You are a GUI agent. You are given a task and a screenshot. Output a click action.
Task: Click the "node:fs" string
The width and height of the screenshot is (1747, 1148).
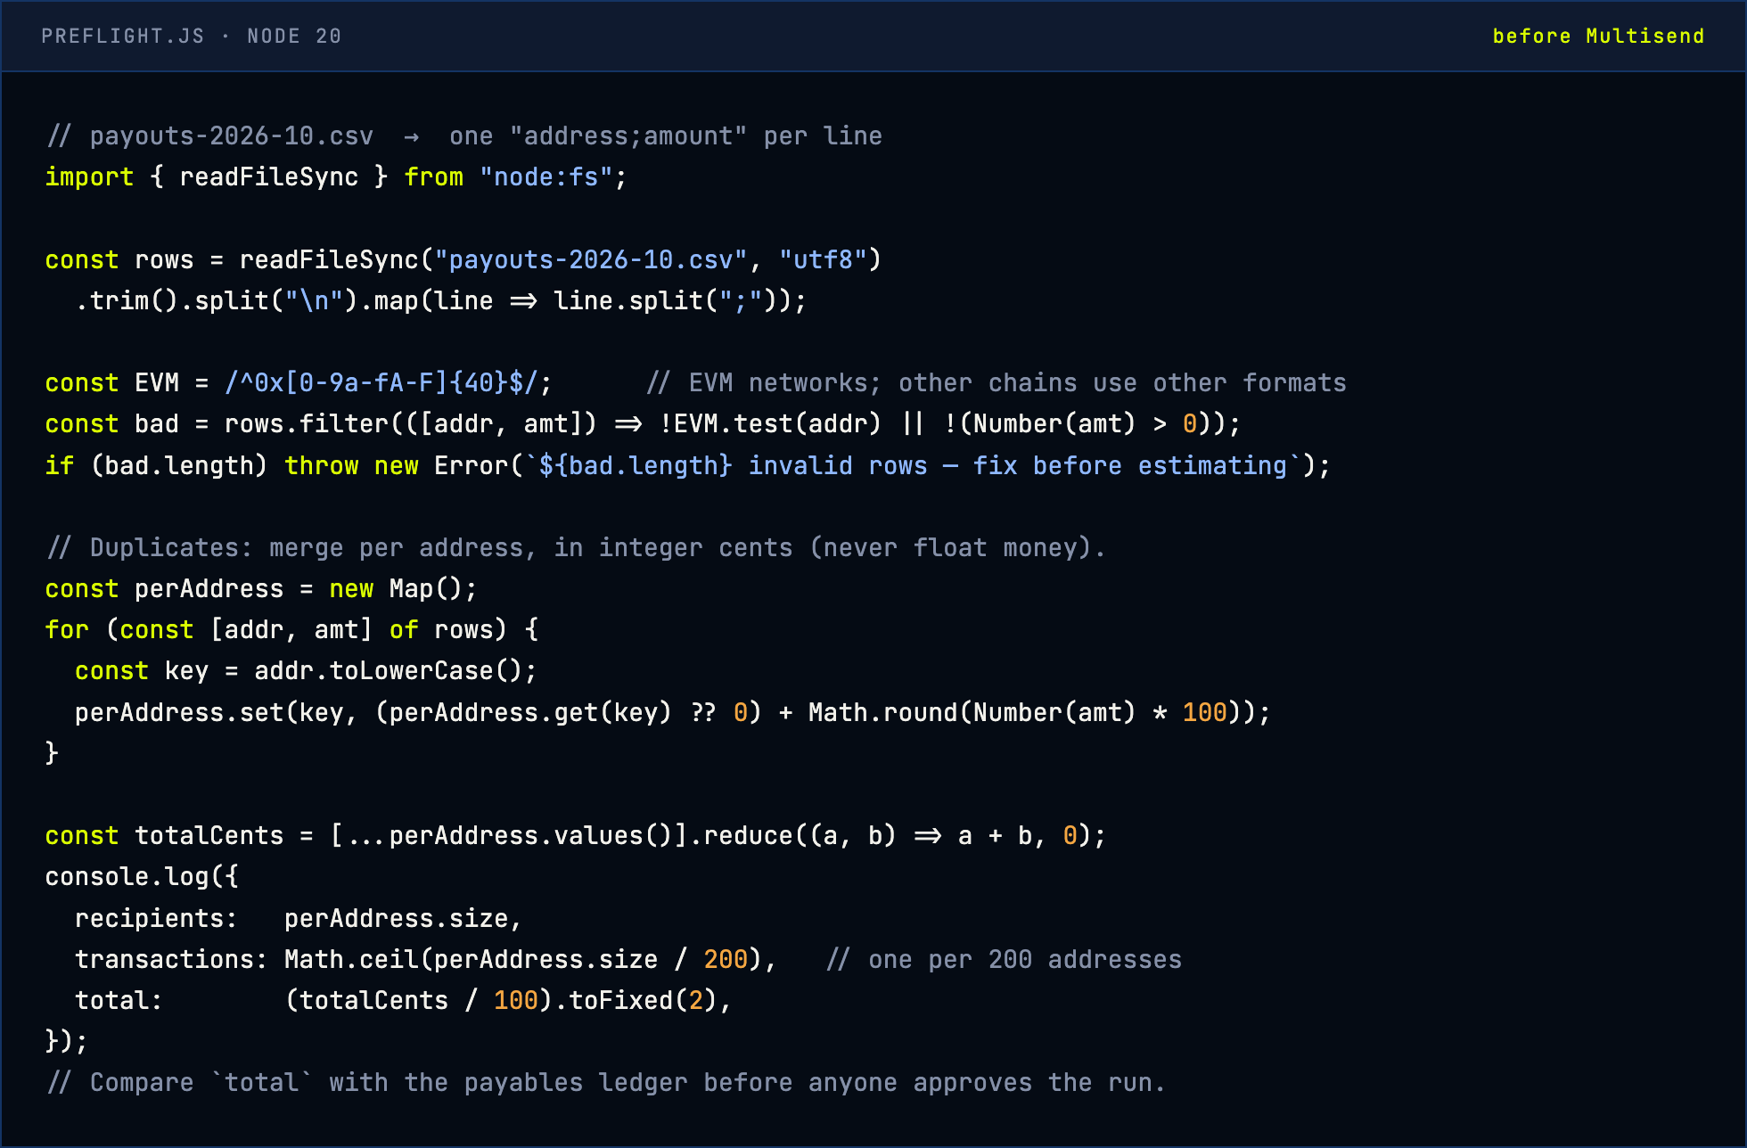(x=545, y=177)
